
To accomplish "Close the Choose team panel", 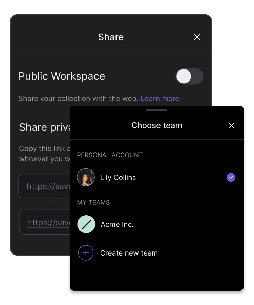I will [x=231, y=126].
